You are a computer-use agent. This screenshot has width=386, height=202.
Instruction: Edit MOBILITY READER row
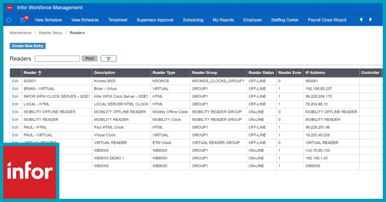click(15, 119)
